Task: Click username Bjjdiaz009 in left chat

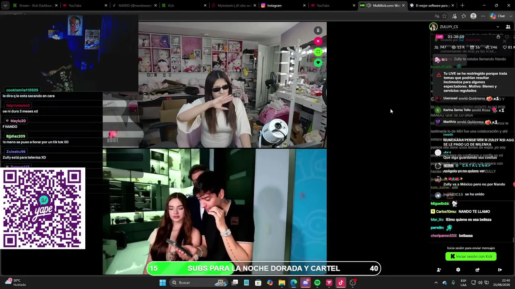Action: coord(16,136)
